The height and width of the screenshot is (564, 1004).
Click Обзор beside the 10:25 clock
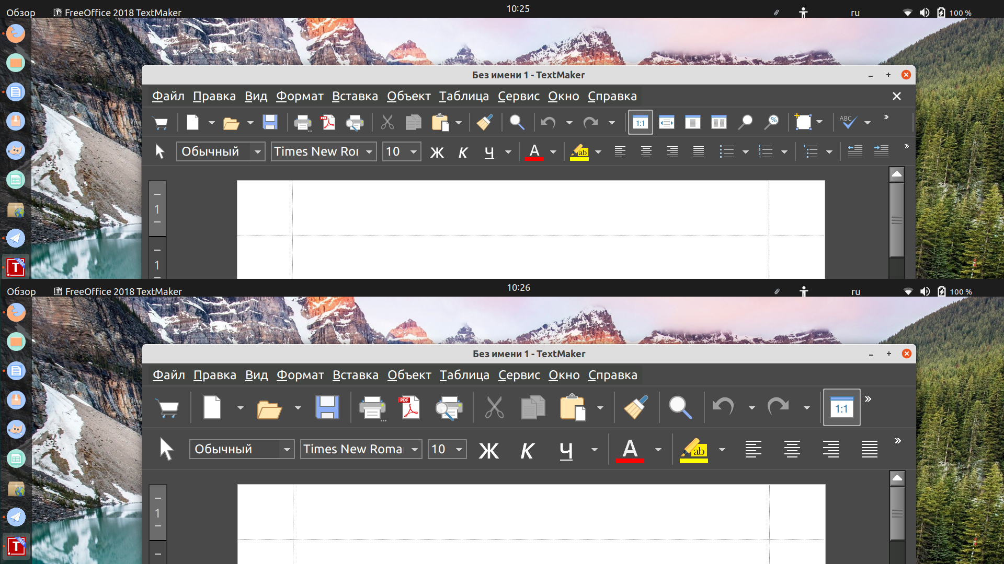21,13
